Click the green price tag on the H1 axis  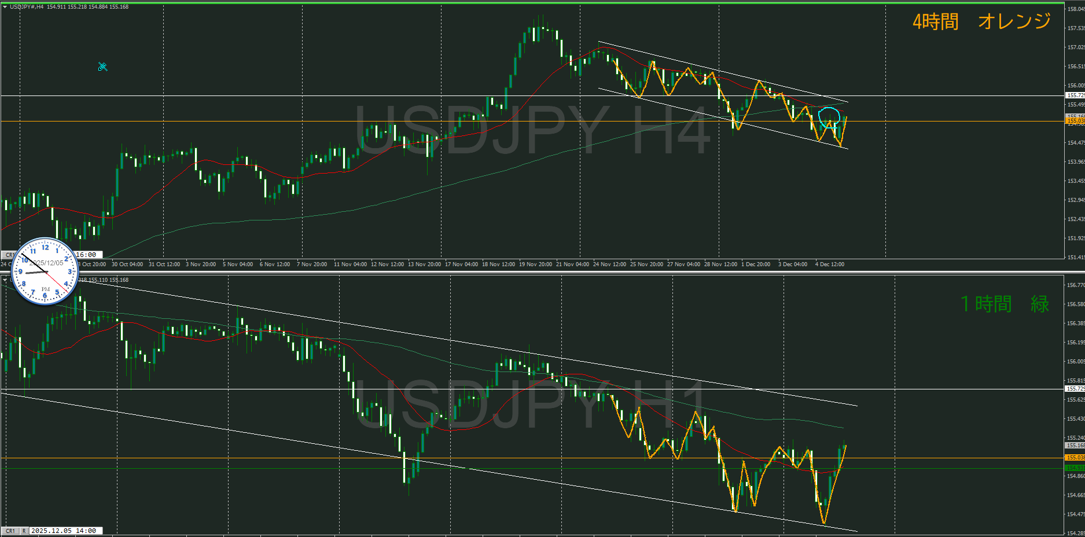(1075, 468)
